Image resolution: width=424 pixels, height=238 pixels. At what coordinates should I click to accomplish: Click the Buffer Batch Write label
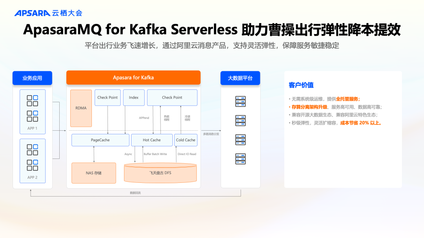(x=155, y=154)
